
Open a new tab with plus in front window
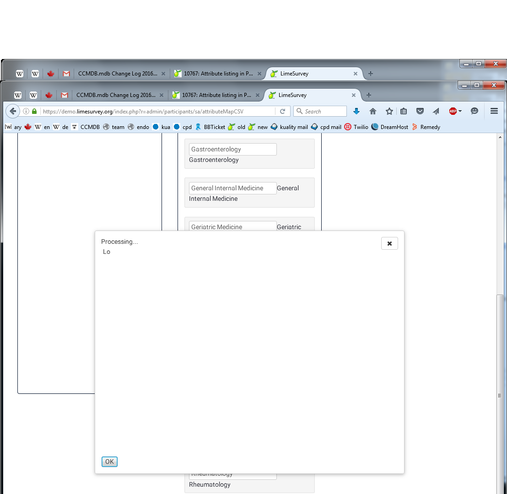point(369,95)
